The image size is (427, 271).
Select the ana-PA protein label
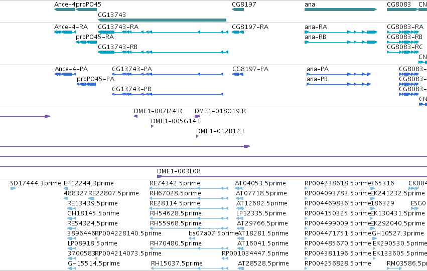pos(318,69)
